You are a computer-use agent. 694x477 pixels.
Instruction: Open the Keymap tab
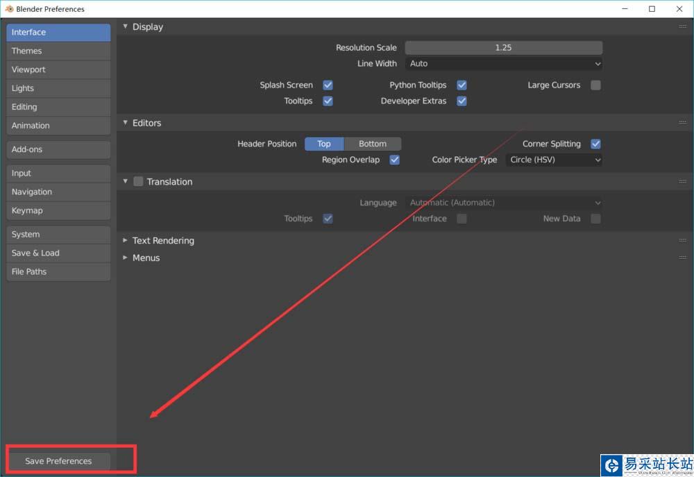[x=58, y=210]
